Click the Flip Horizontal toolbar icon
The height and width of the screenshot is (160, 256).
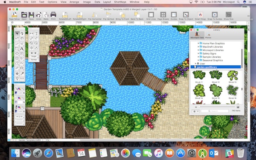click(95, 15)
